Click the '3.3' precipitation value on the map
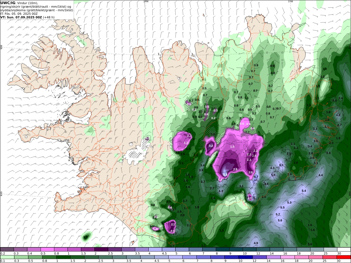 (x=315, y=129)
